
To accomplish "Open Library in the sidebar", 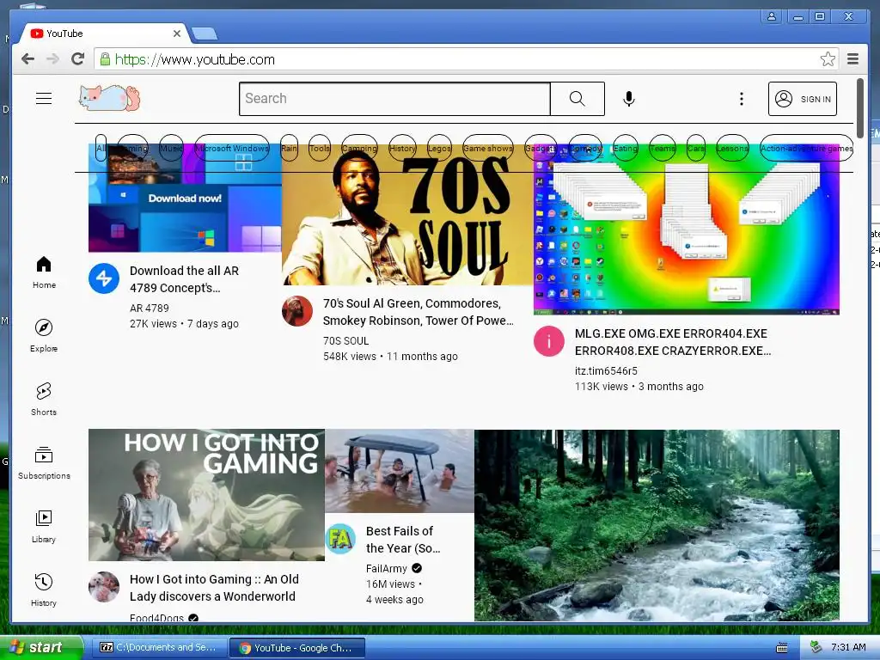I will point(44,527).
